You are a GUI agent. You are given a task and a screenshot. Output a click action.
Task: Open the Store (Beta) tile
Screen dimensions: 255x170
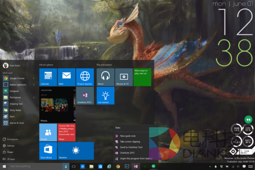point(48,151)
